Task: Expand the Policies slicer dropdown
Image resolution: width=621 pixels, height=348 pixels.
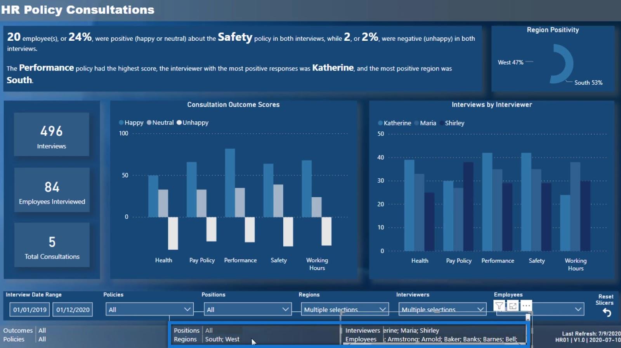Action: coord(149,309)
